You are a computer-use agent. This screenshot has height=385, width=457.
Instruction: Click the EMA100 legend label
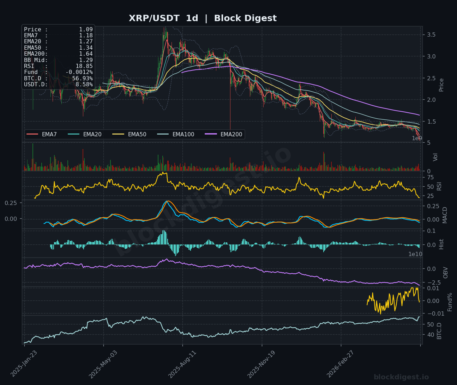point(184,134)
